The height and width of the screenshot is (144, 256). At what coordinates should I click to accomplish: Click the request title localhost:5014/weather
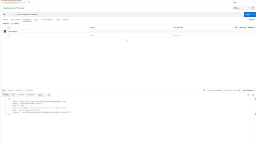click(14, 8)
